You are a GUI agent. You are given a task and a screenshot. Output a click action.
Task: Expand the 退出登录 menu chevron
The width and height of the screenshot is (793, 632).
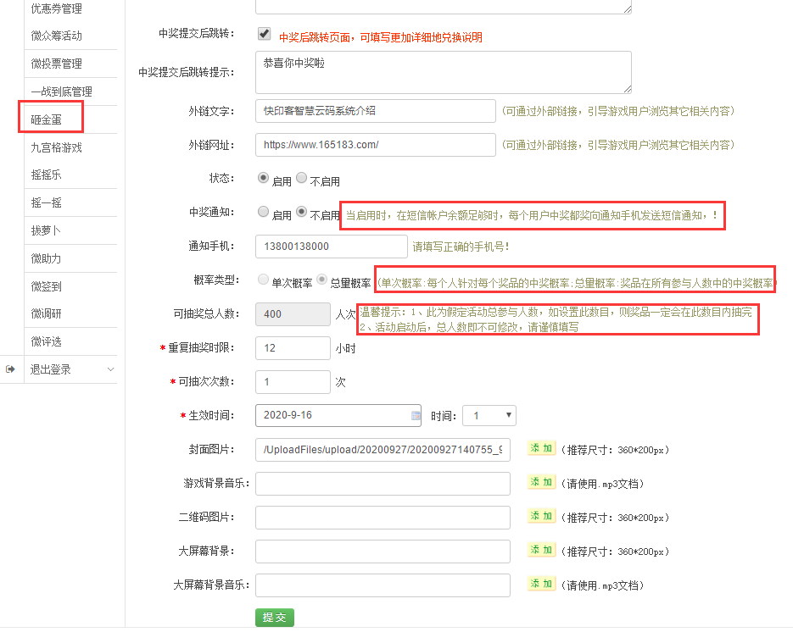point(110,369)
